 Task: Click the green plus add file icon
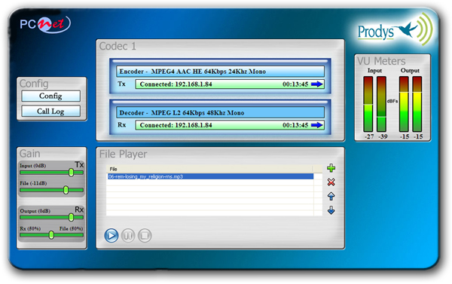click(x=331, y=168)
